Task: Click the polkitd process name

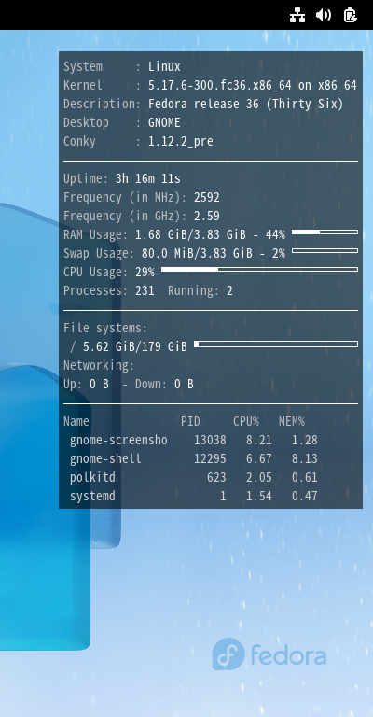Action: (x=92, y=477)
